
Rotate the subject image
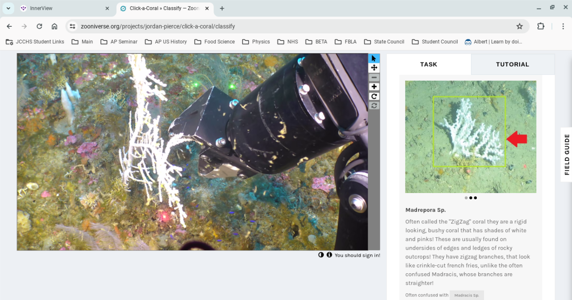tap(374, 96)
